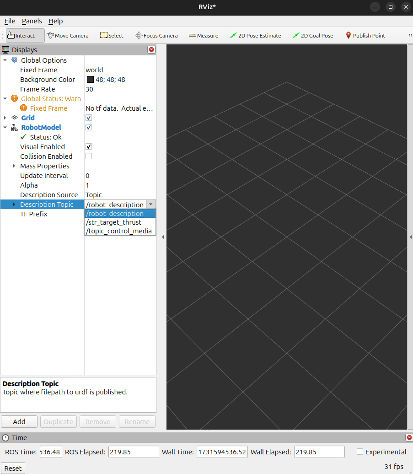Activate the Interact tool
Image resolution: width=413 pixels, height=474 pixels.
[25, 36]
